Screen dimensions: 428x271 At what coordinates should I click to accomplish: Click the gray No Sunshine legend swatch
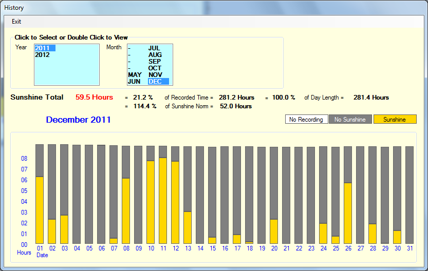tap(350, 120)
